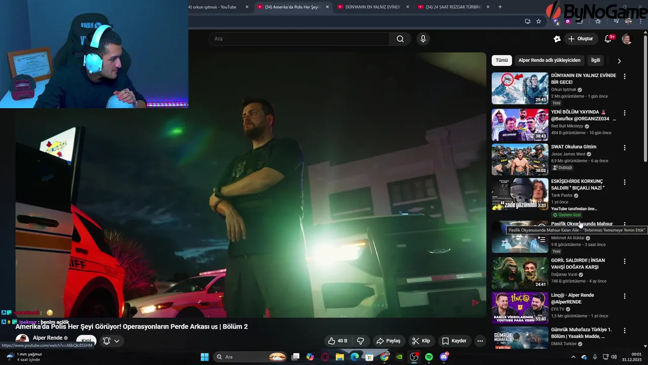Expand notification preferences chevron beside bell
The width and height of the screenshot is (648, 365).
[117, 341]
